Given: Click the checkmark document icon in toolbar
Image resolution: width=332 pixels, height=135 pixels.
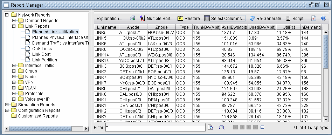Looking at the screenshot, I should pos(313,19).
